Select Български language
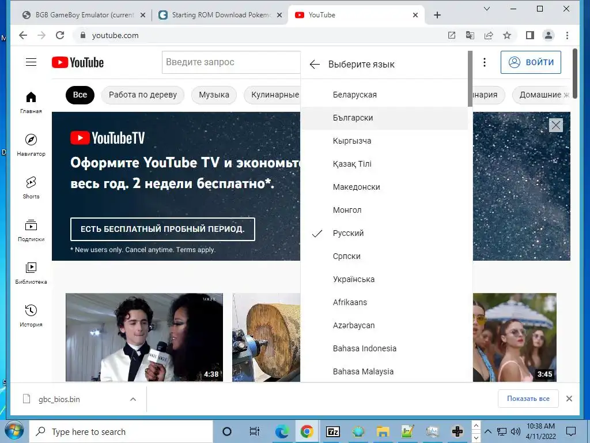The height and width of the screenshot is (443, 590). click(384, 118)
